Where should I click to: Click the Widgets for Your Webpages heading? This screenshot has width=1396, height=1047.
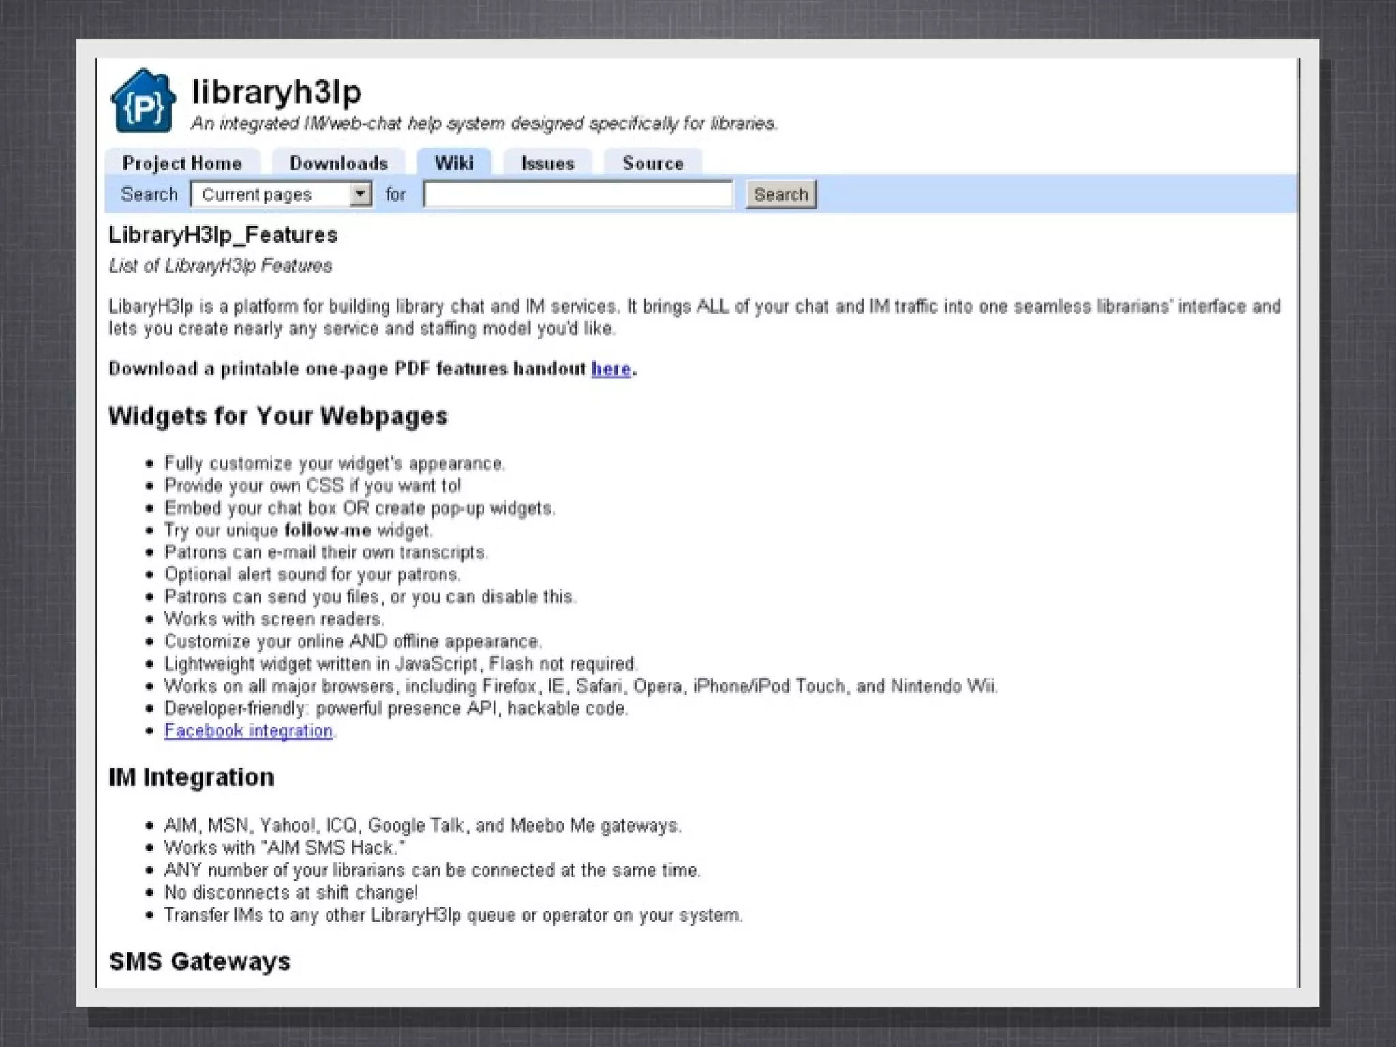[x=278, y=416]
